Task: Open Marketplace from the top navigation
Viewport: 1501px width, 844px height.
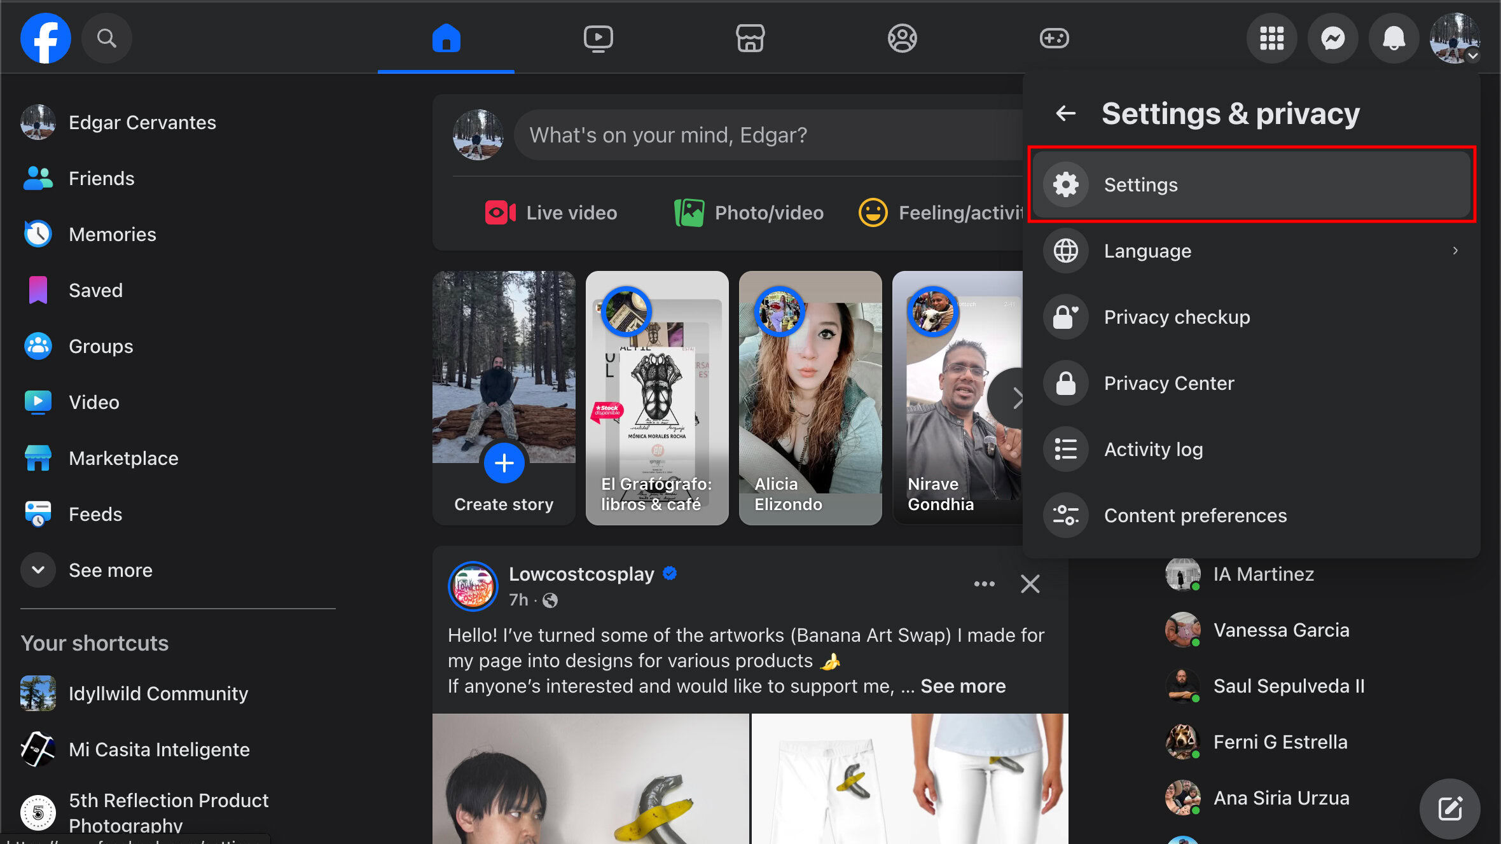Action: pyautogui.click(x=750, y=38)
